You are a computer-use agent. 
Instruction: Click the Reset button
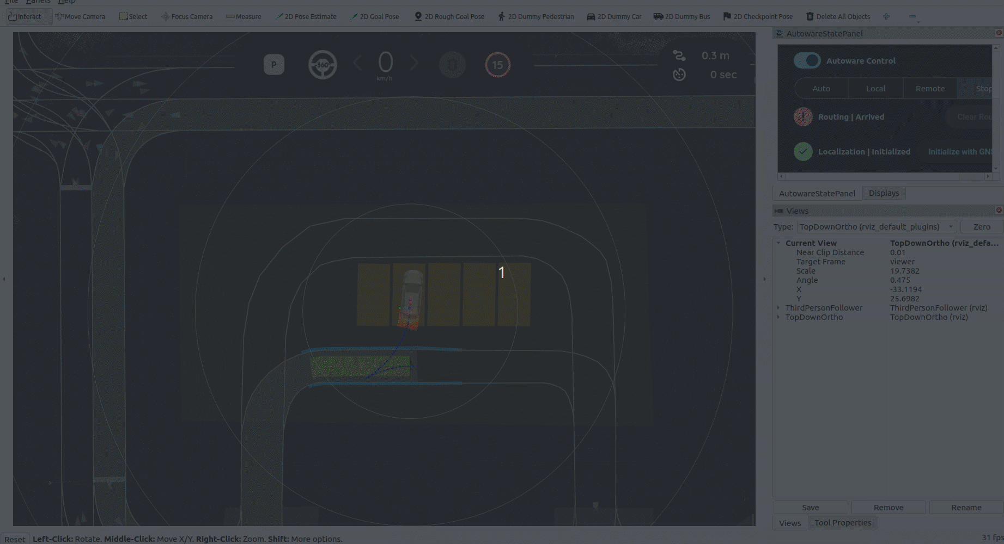point(15,539)
